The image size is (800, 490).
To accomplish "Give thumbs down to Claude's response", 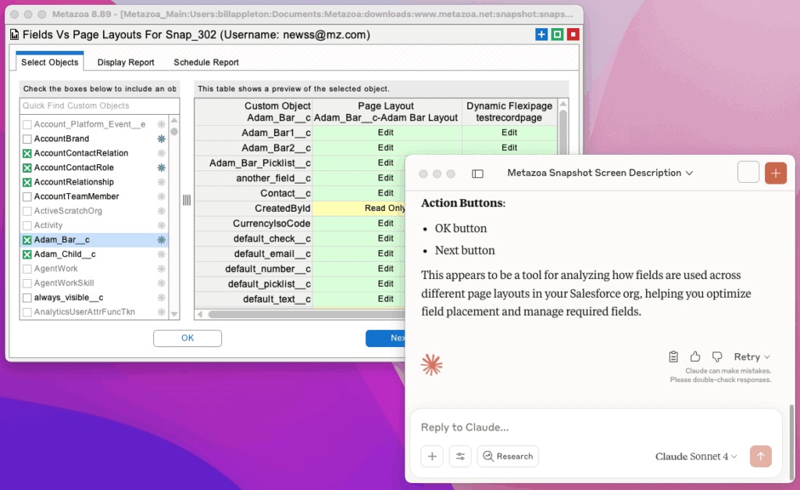I will click(x=717, y=357).
